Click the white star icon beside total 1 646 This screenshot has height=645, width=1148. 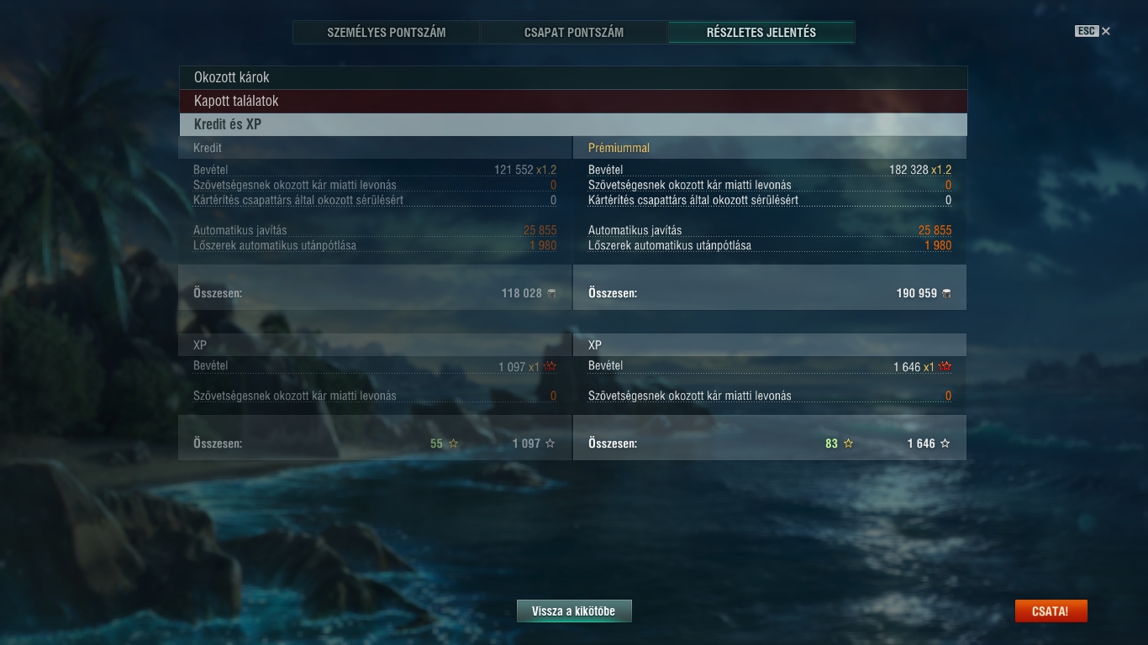945,443
